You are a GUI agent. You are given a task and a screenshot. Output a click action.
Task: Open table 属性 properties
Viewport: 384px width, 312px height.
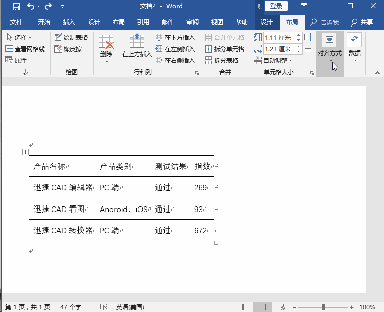[16, 60]
